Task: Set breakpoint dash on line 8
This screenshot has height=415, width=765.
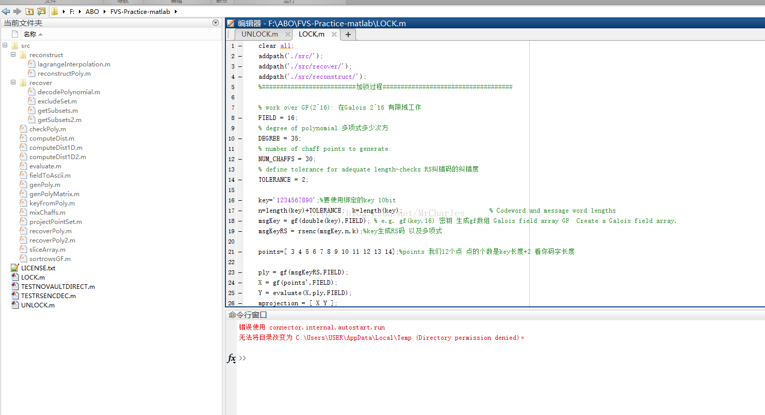Action: click(x=240, y=118)
